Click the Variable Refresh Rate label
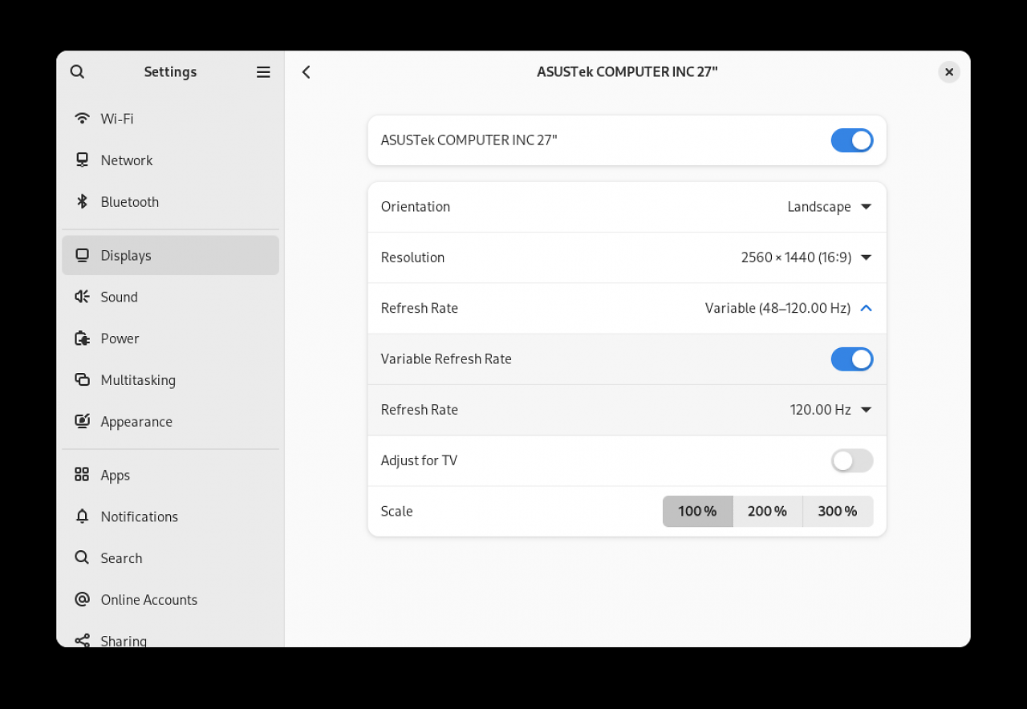Screen dimensions: 1027x709 [x=446, y=359]
